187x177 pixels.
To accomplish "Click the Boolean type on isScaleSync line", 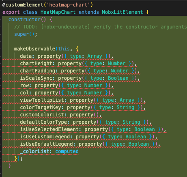I will tap(118, 78).
